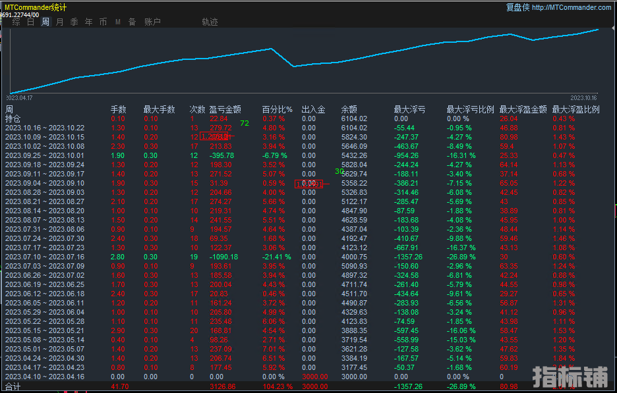Image resolution: width=617 pixels, height=393 pixels.
Task: Select the M tab in the top bar
Action: point(118,22)
